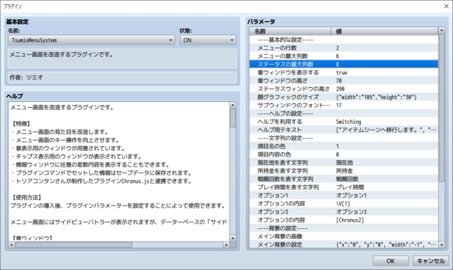Select オプション2の内容 parameter row

pyautogui.click(x=344, y=220)
